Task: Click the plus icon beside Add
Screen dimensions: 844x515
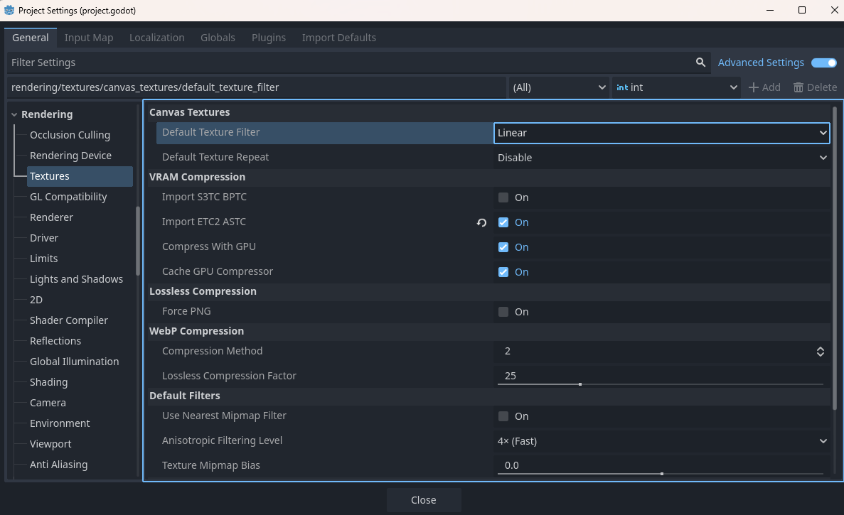Action: 752,87
